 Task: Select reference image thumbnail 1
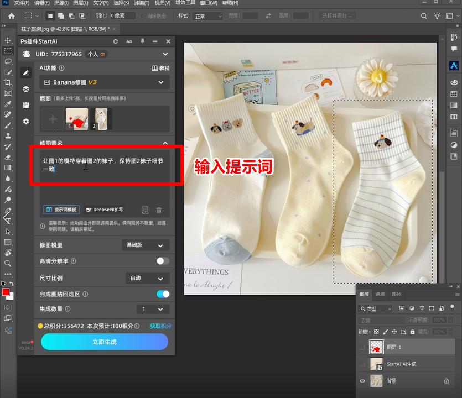pos(77,119)
